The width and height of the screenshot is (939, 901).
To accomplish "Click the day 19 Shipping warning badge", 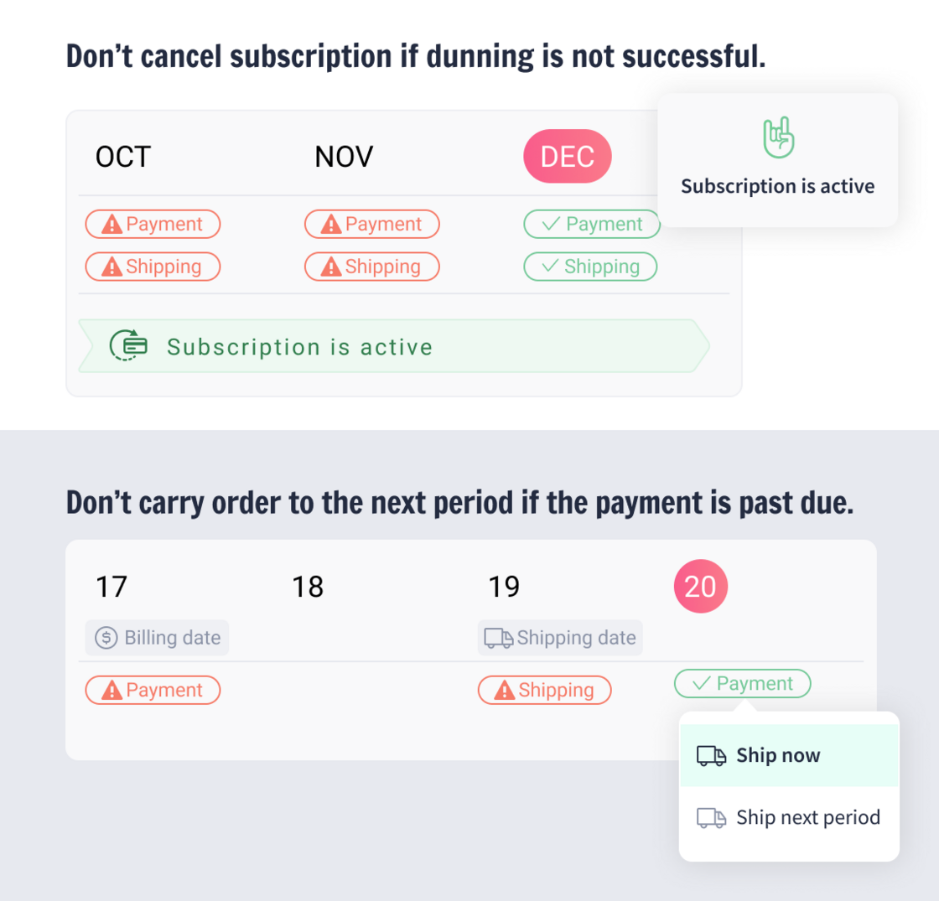I will [544, 690].
